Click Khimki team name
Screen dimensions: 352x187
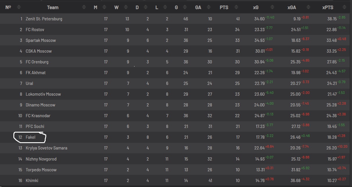pyautogui.click(x=32, y=181)
